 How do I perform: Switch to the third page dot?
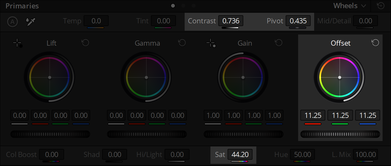click(x=194, y=5)
